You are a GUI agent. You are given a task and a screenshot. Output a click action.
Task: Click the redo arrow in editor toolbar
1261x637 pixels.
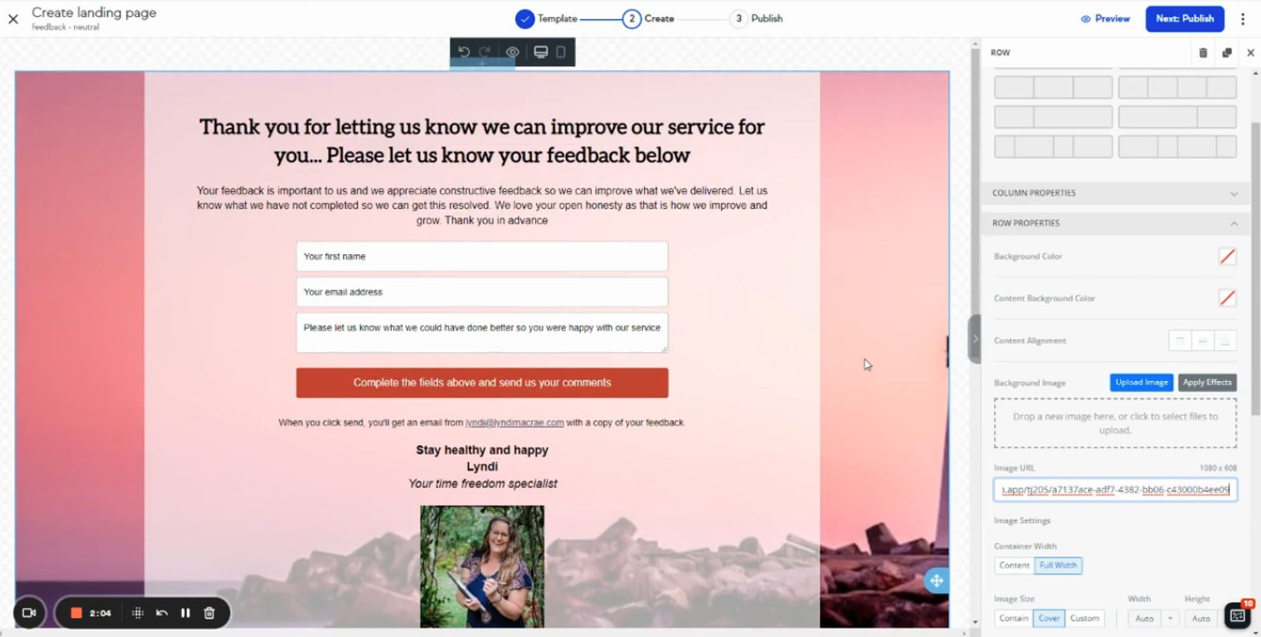tap(485, 52)
